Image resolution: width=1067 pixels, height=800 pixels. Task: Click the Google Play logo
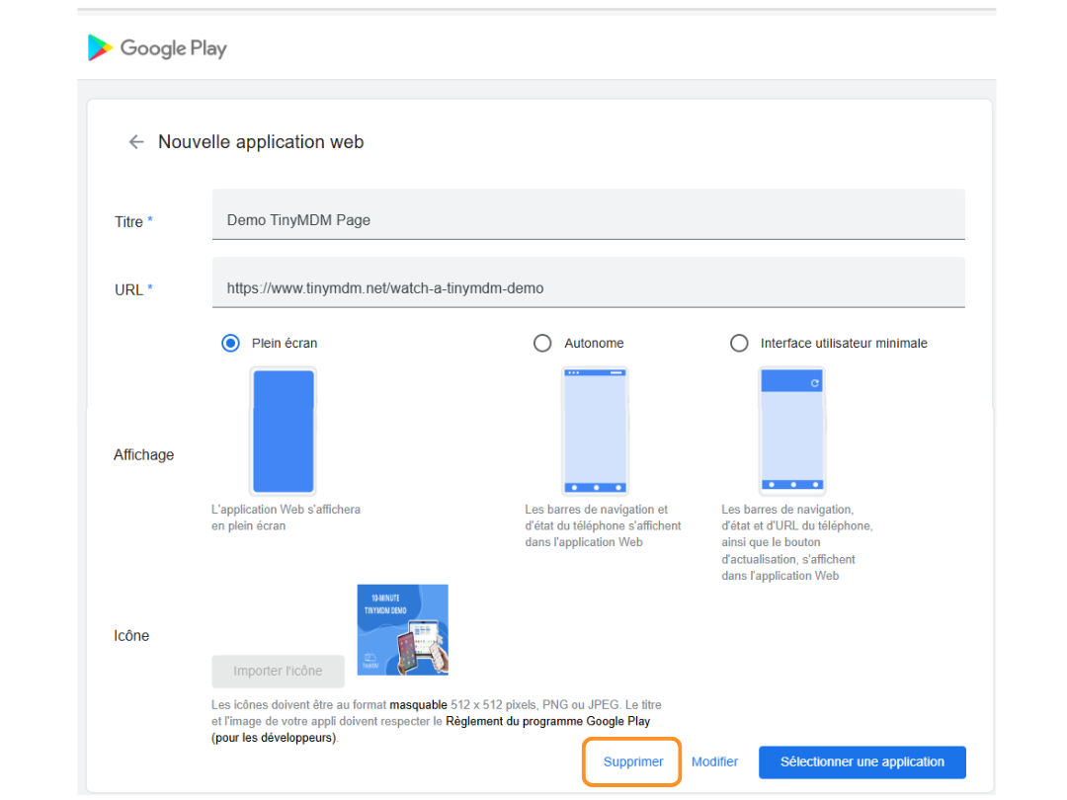[x=157, y=47]
